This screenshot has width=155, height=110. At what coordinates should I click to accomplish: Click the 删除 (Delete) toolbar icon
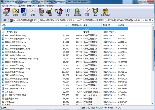(x=41, y=12)
